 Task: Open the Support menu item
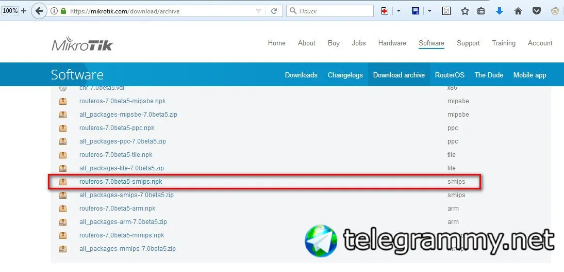468,43
